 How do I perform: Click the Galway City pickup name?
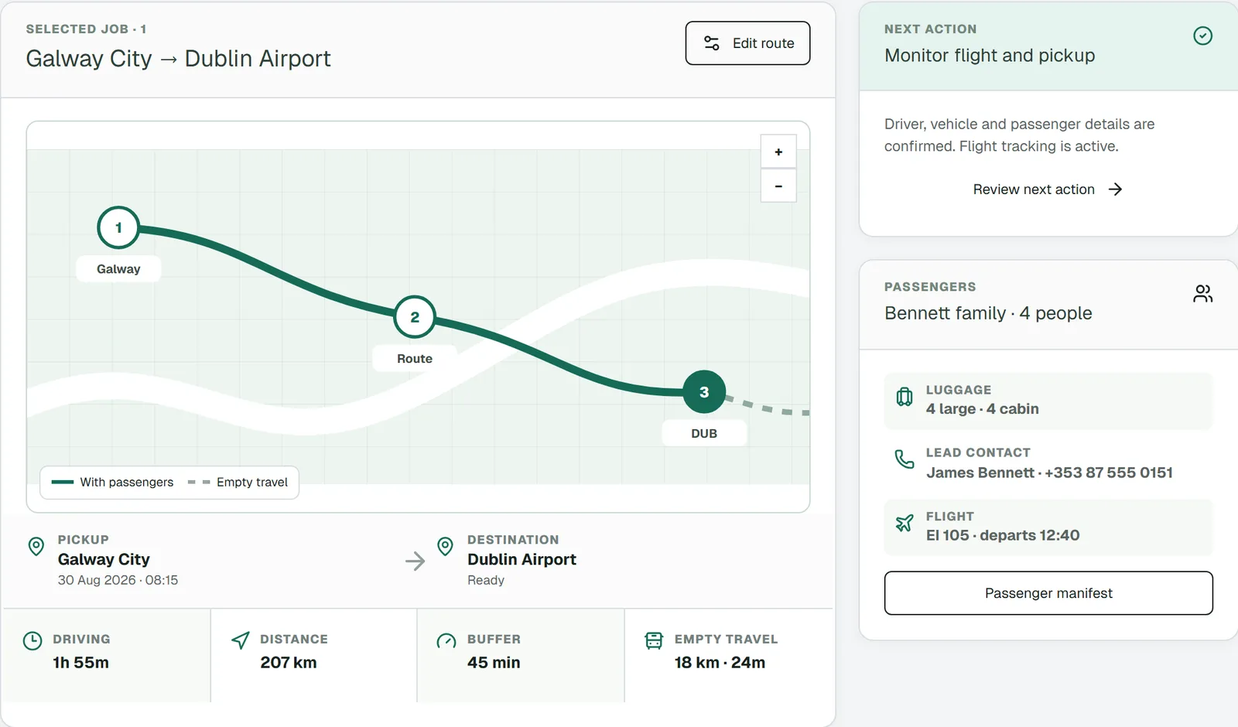click(104, 559)
